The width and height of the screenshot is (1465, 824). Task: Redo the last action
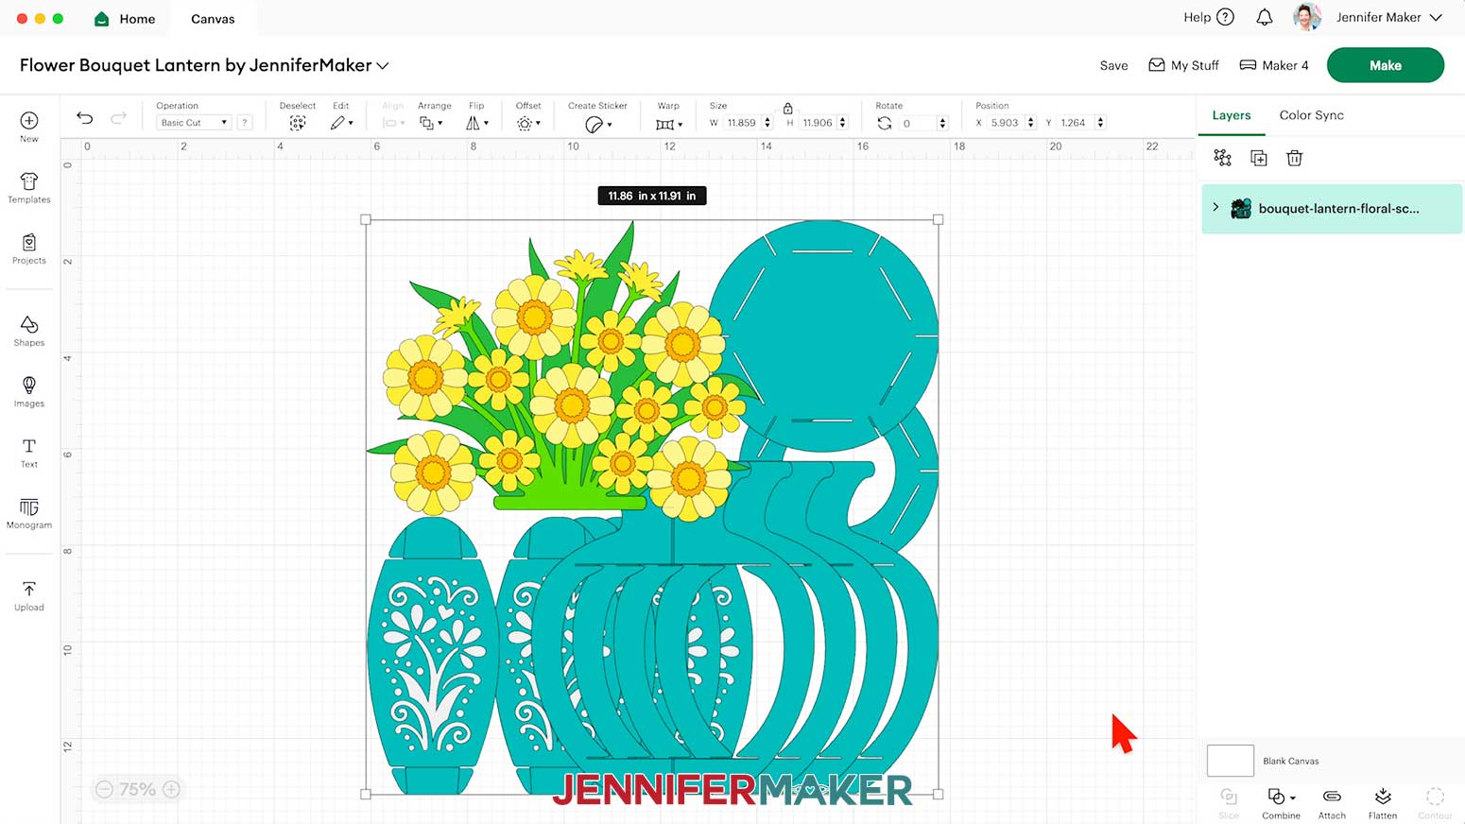coord(118,118)
